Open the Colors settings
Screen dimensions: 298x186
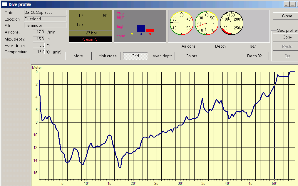pos(191,56)
